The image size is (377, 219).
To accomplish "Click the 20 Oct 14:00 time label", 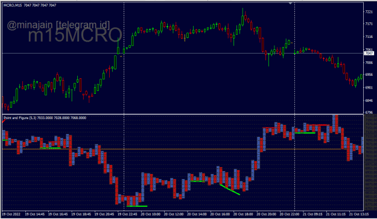I will tap(197, 214).
